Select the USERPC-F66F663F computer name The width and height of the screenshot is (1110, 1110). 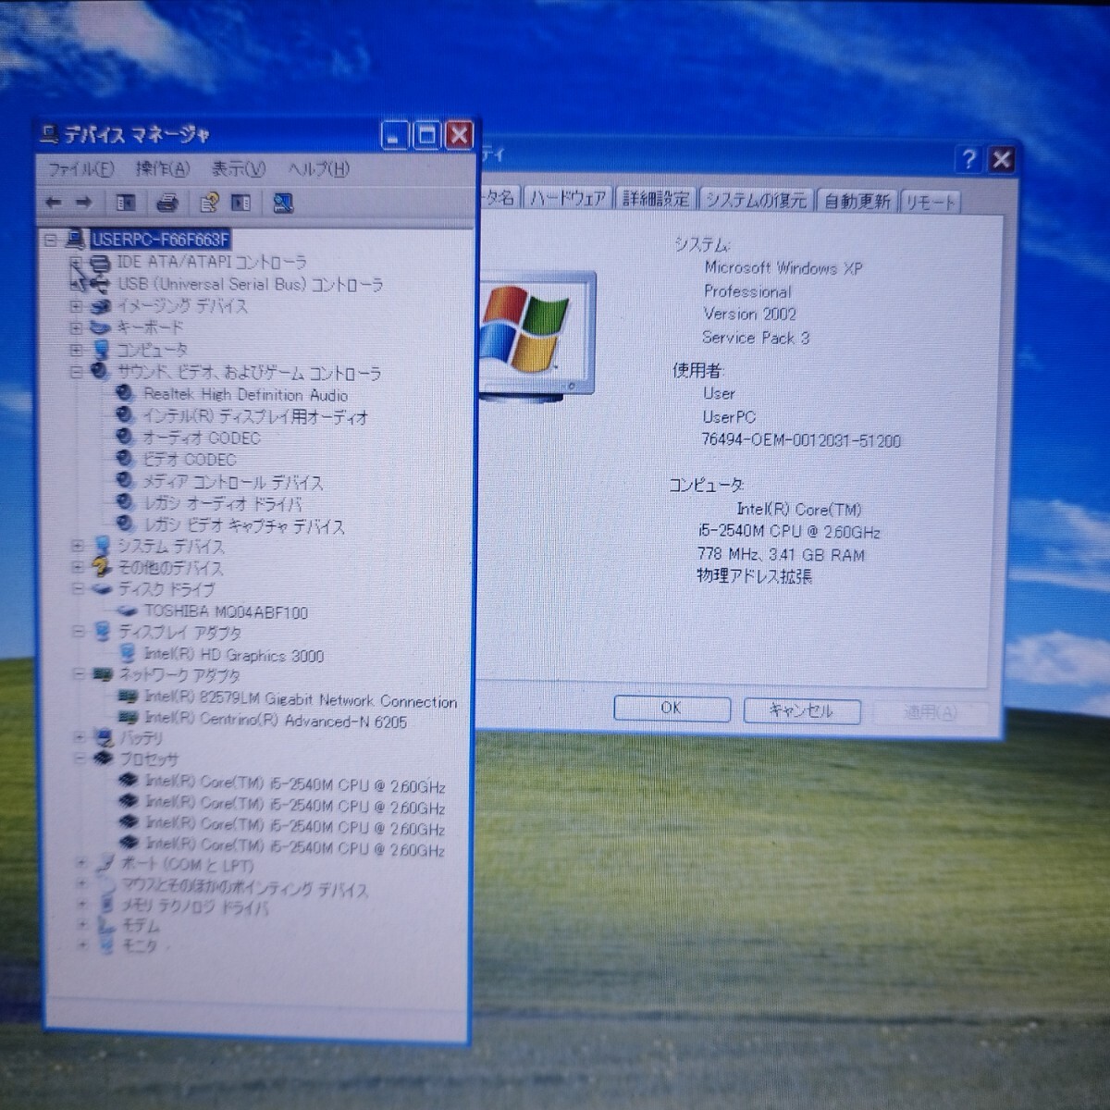point(159,240)
